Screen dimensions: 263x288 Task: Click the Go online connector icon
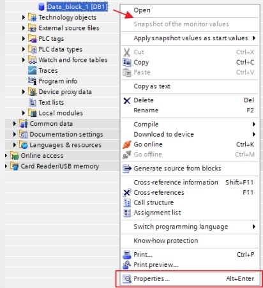(127, 144)
